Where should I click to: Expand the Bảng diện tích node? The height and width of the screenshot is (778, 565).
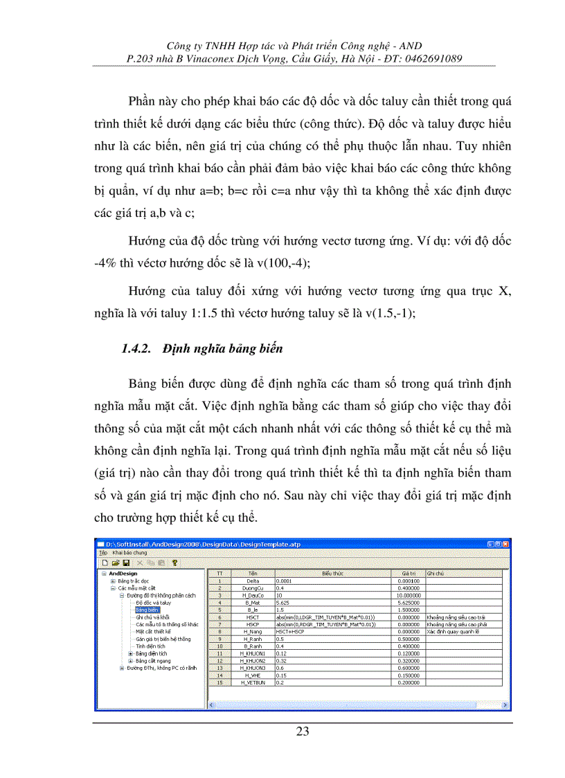130,653
